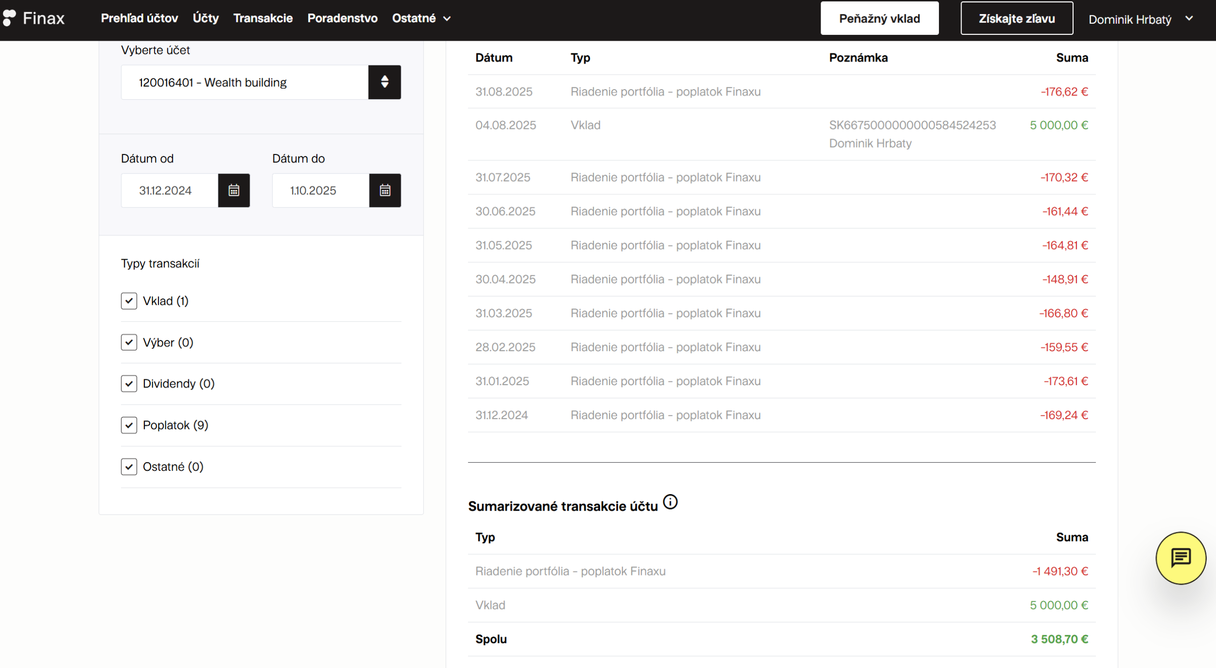Uncheck the Vklad transaction type
The image size is (1216, 668).
pyautogui.click(x=129, y=301)
